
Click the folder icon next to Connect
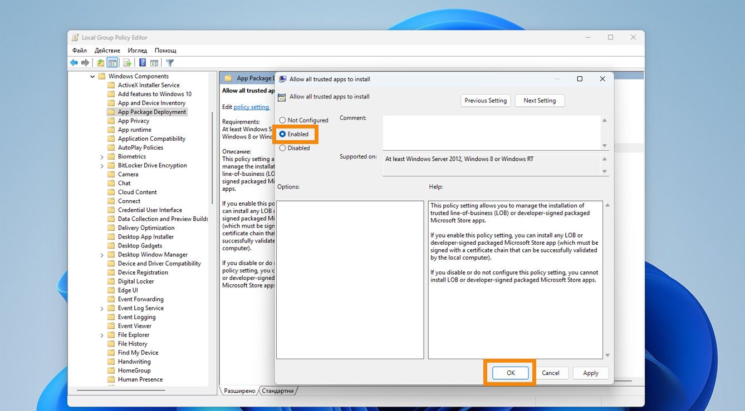(111, 201)
